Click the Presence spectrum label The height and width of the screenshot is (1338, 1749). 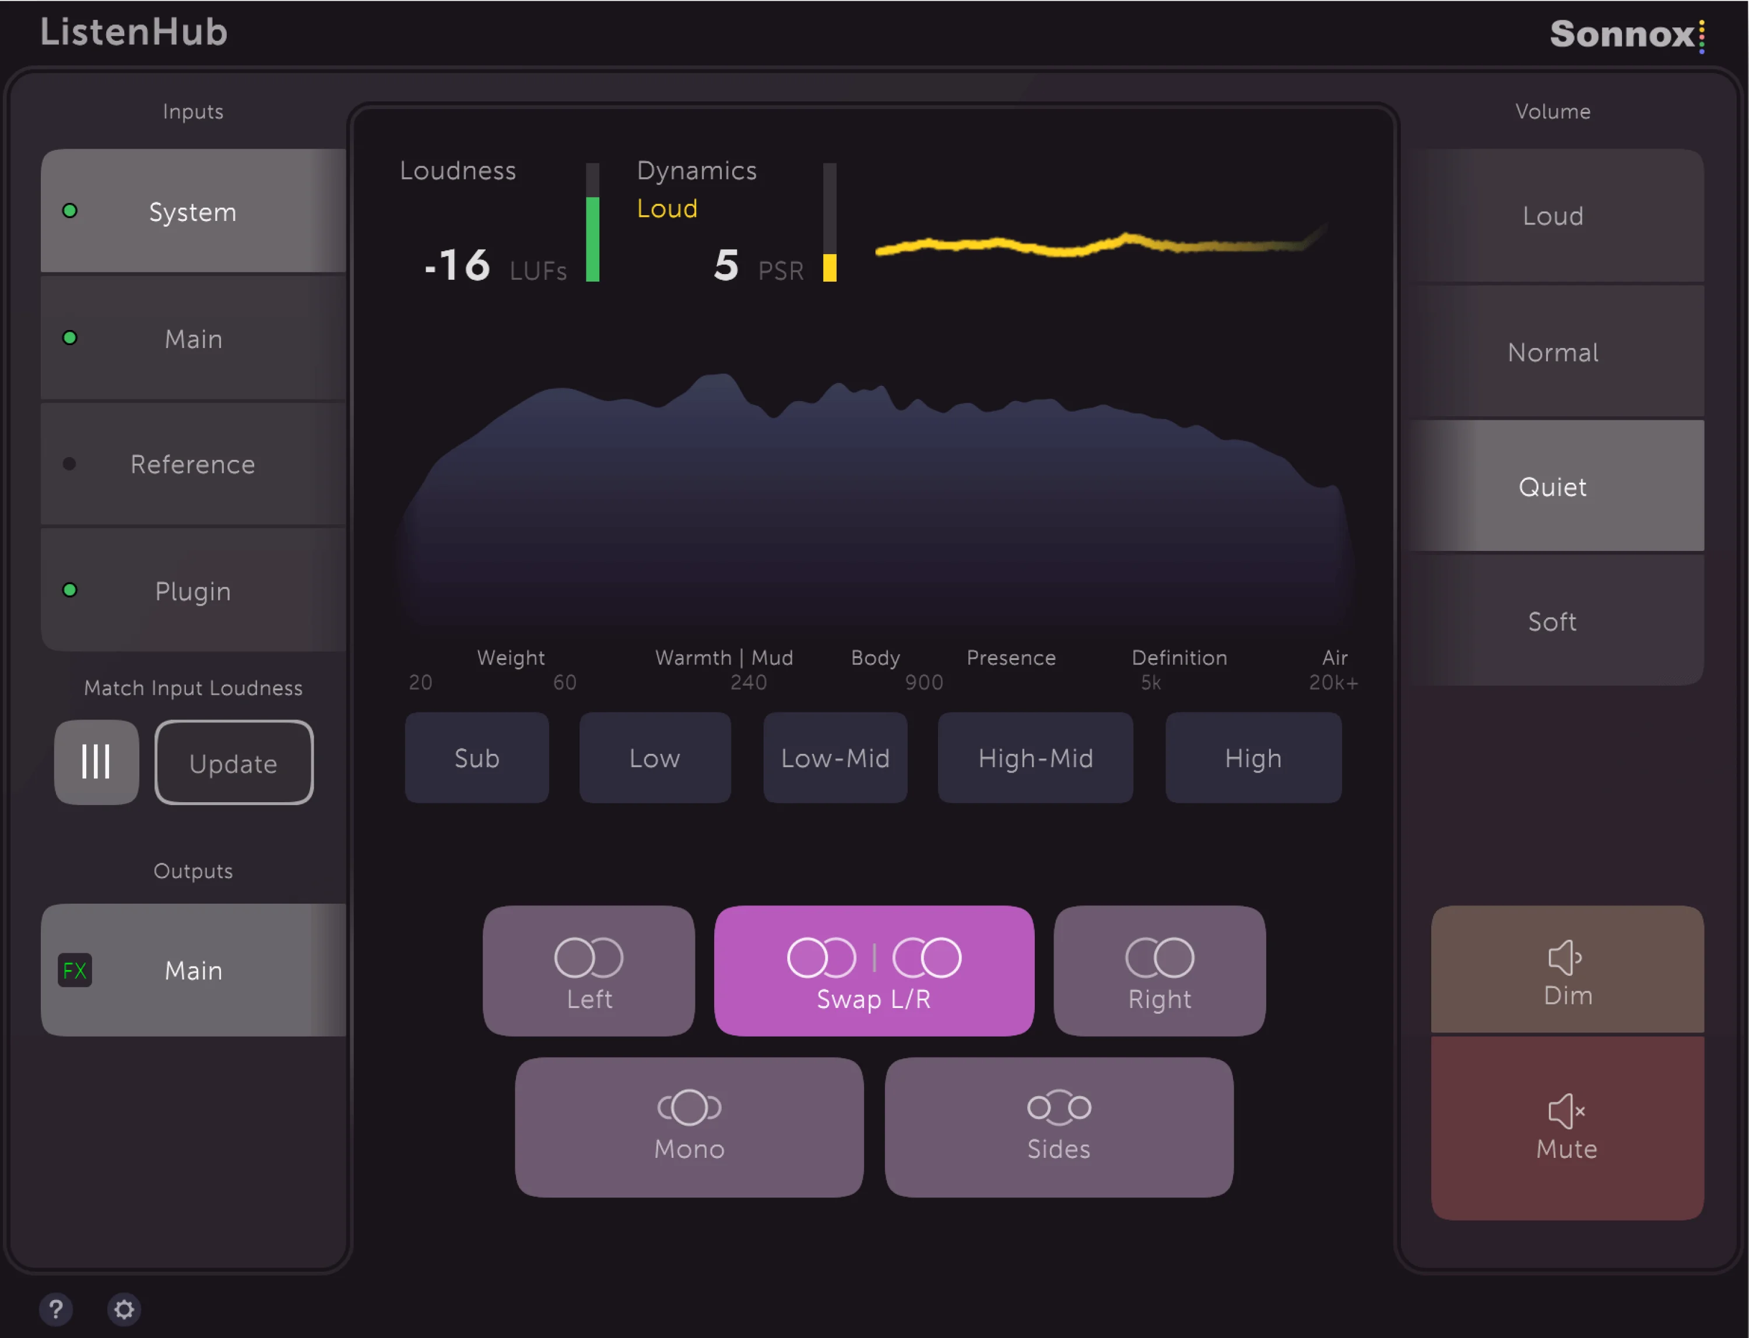click(x=1012, y=658)
